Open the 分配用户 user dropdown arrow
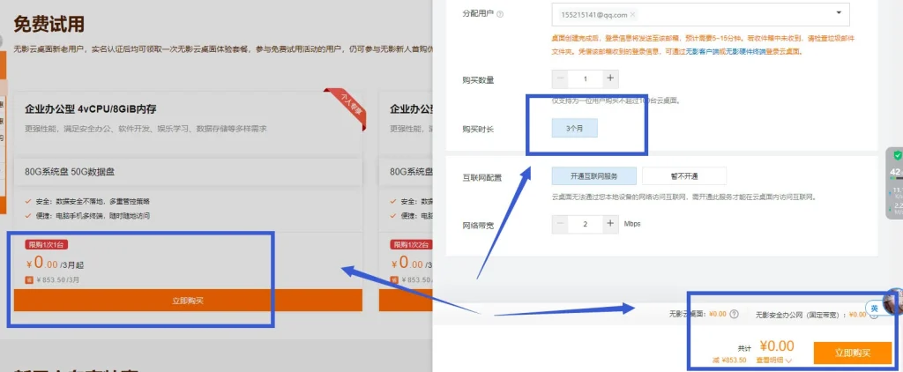This screenshot has height=372, width=903. point(839,12)
